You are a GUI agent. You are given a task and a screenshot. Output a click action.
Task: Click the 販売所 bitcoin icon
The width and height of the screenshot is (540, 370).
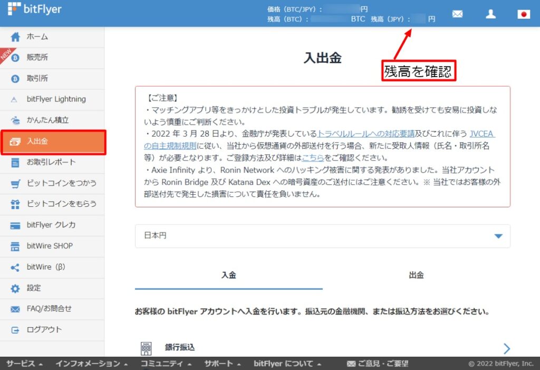15,58
